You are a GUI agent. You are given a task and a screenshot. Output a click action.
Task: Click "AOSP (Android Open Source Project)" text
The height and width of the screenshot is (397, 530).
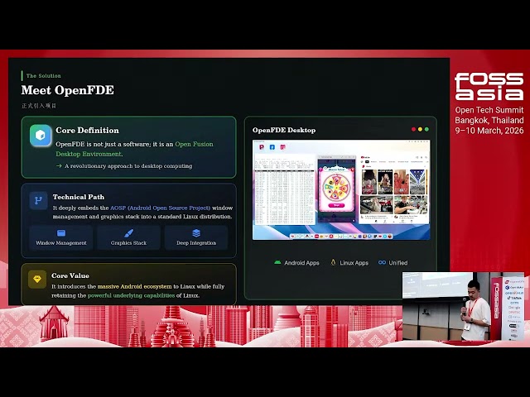tap(160, 208)
